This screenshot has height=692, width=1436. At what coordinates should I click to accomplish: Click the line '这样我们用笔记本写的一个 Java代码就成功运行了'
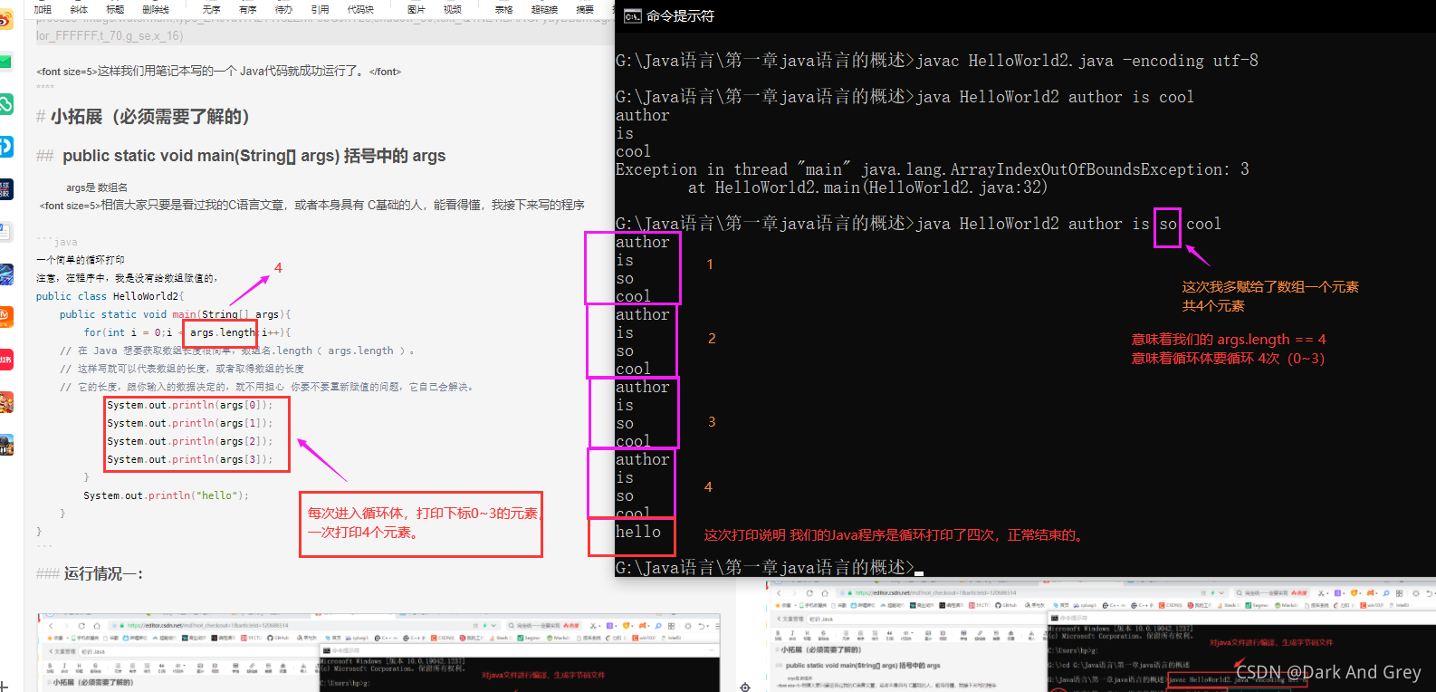[218, 72]
